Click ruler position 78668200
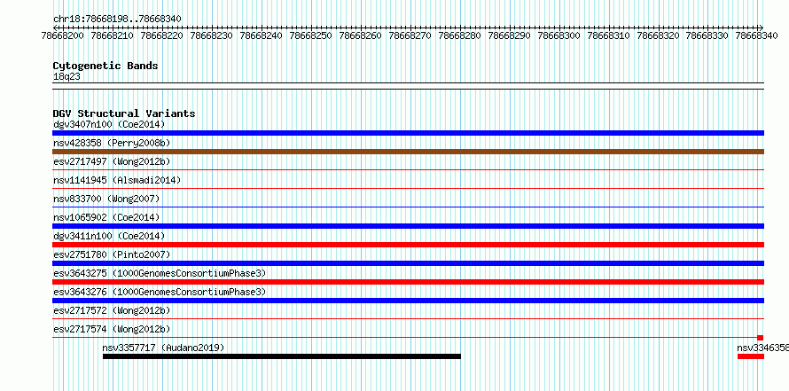 pos(63,35)
